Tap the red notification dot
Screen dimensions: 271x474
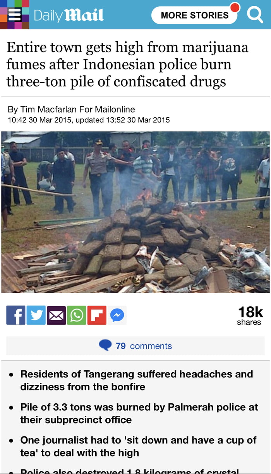pyautogui.click(x=235, y=7)
